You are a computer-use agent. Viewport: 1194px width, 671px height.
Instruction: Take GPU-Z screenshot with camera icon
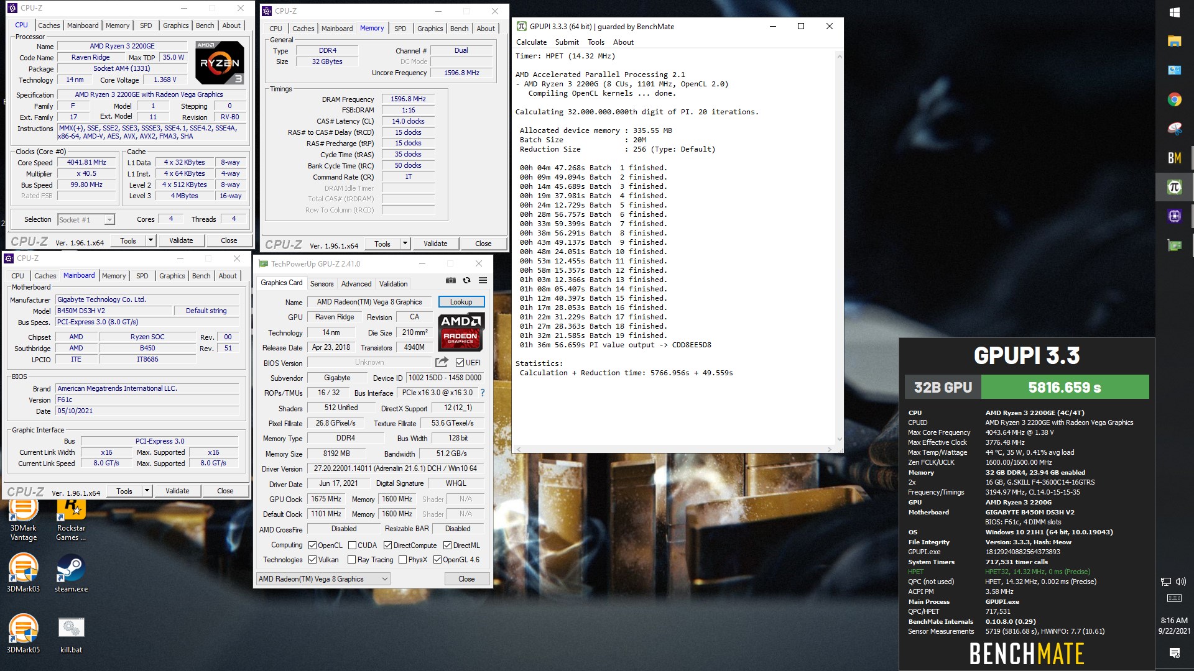[451, 281]
